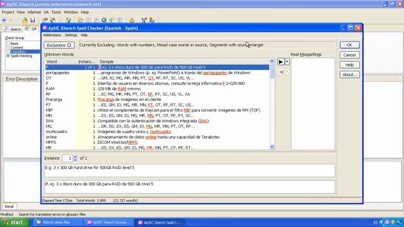Click the yellow basket toolbar icon
404x227 pixels.
tap(132, 20)
